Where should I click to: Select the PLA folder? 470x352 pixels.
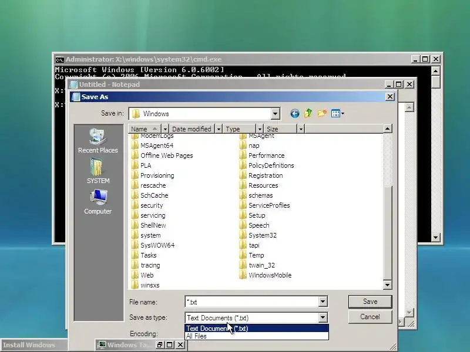(142, 165)
